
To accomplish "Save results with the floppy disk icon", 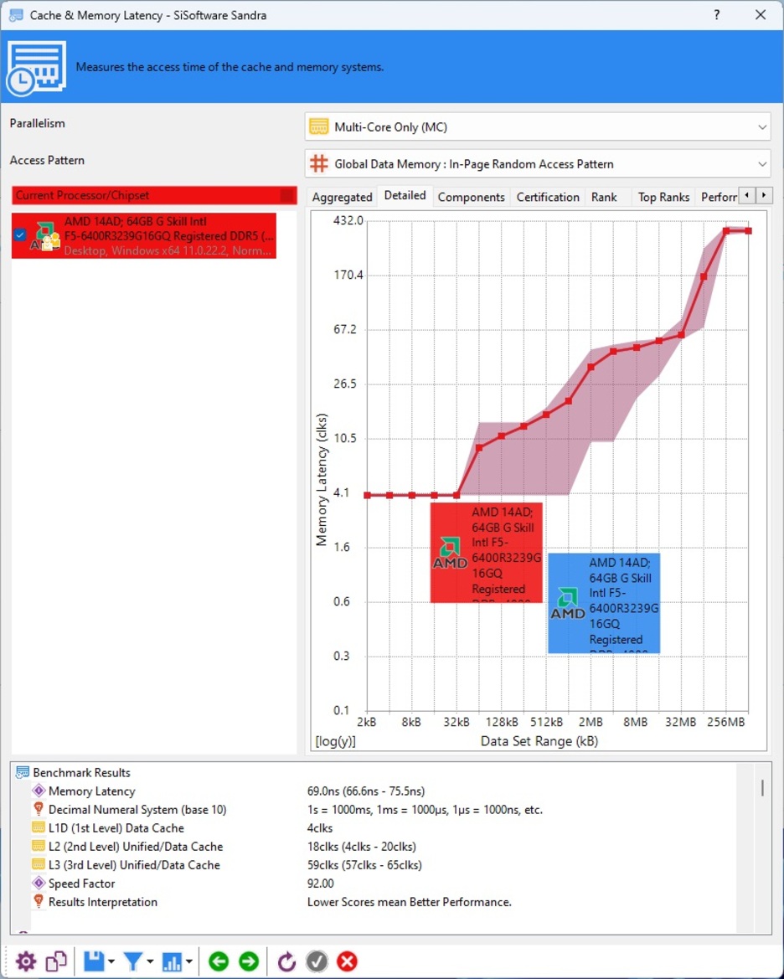I will (x=94, y=961).
